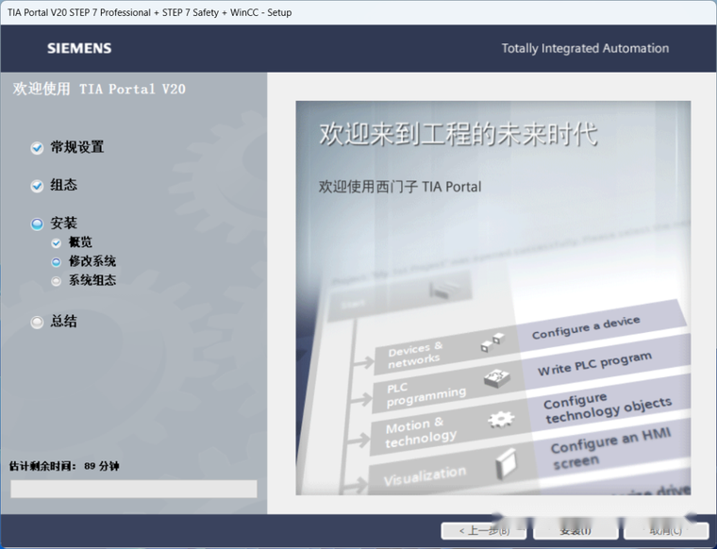Viewport: 717px width, 549px height.
Task: Click the grey pending icon beside 系统组态
Action: point(57,281)
